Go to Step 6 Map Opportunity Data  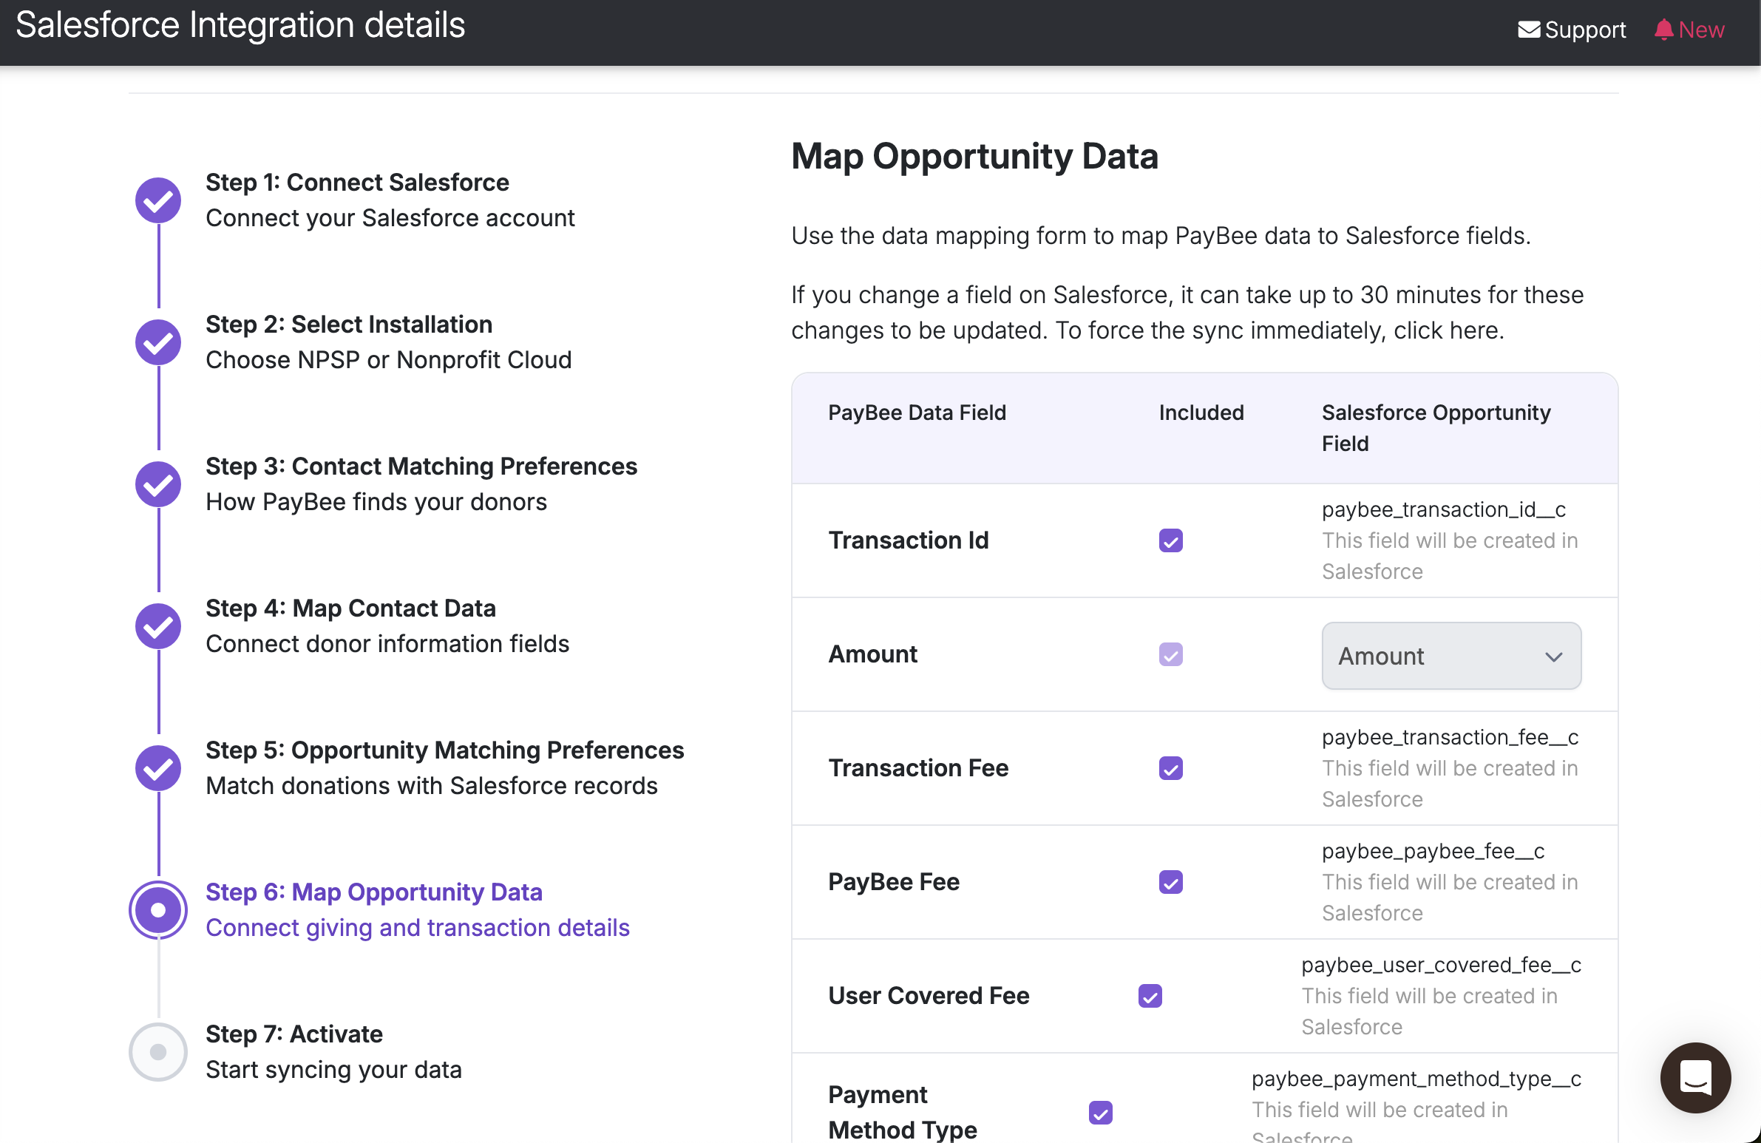tap(373, 892)
